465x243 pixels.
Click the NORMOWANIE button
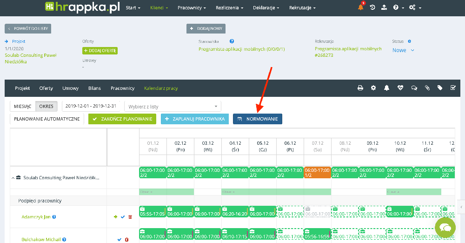pyautogui.click(x=258, y=119)
